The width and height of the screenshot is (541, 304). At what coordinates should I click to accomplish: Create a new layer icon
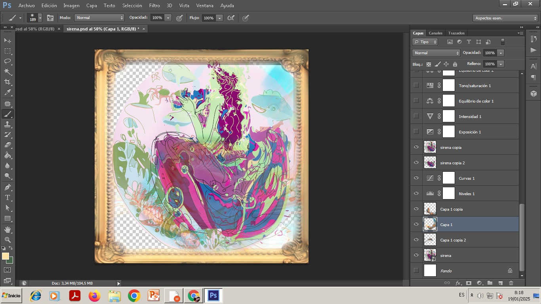[500, 283]
